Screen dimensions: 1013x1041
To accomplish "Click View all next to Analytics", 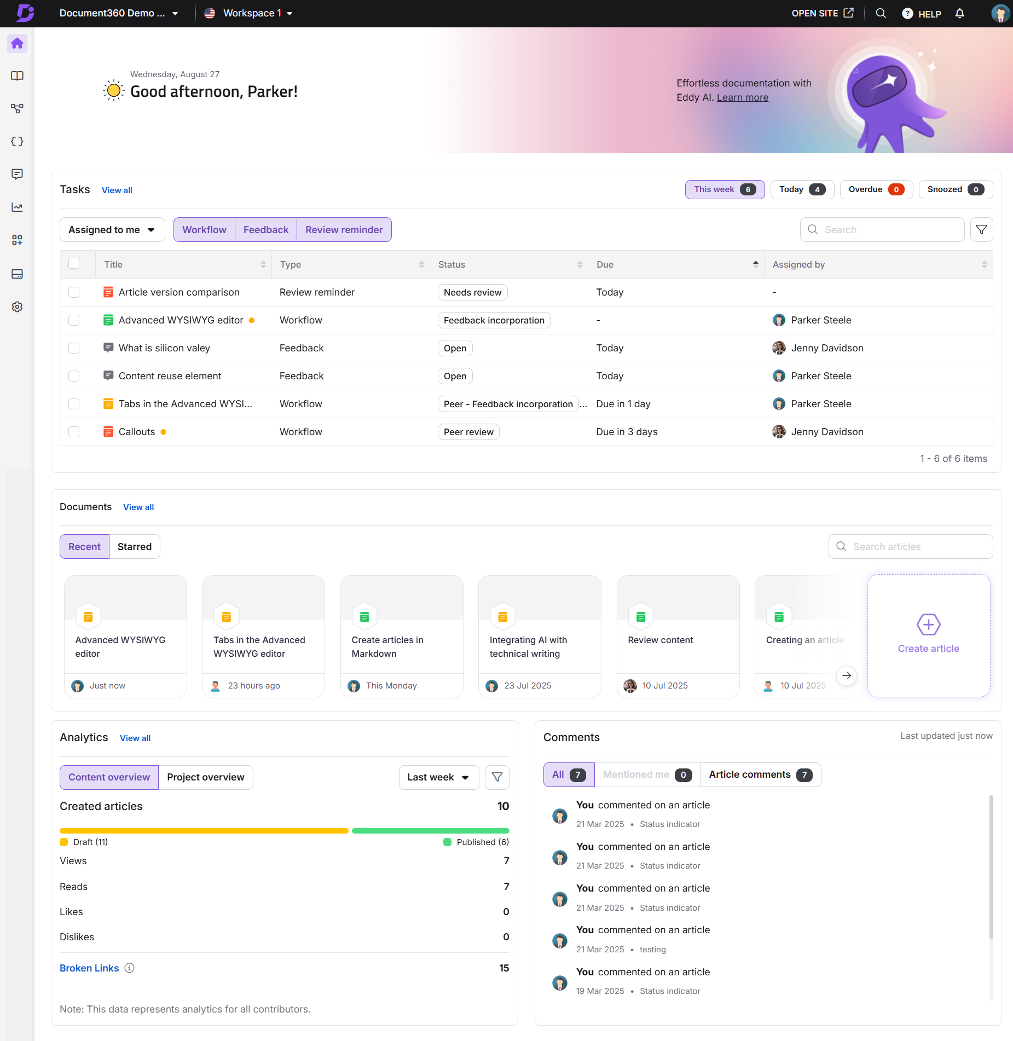I will tap(135, 738).
